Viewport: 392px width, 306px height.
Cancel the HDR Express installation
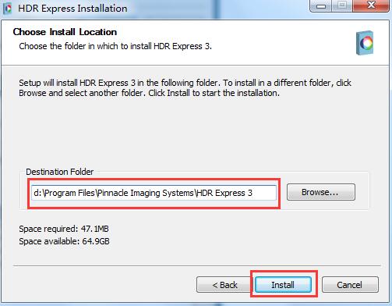coord(350,284)
